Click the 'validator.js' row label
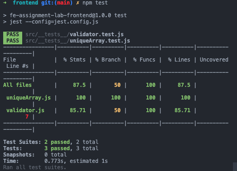This screenshot has width=237, height=171. [x=25, y=110]
